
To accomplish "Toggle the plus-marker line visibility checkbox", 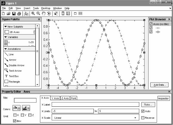I will [x=151, y=28].
